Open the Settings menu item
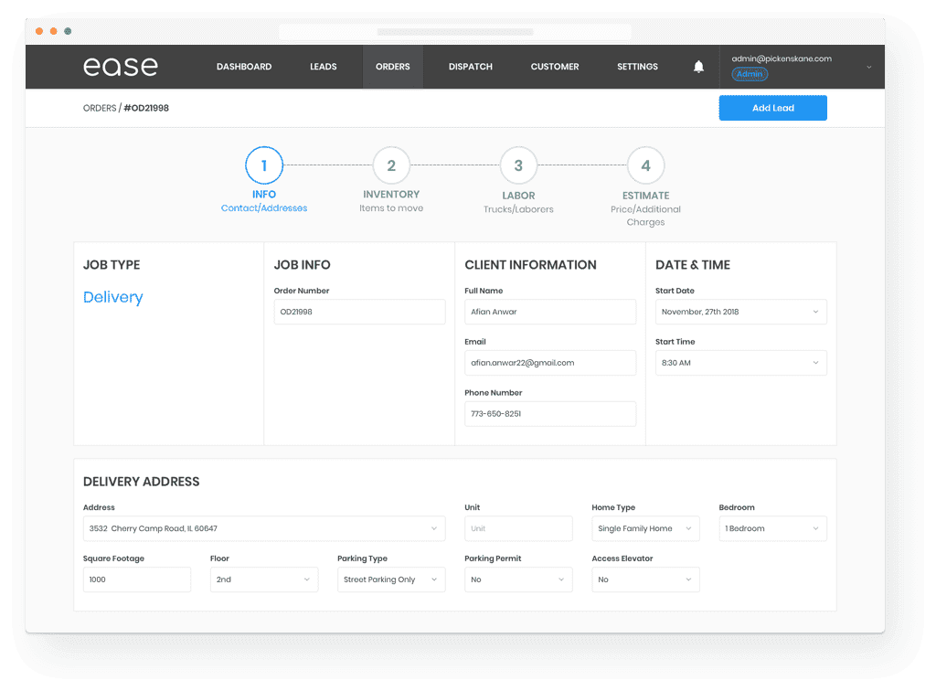936x691 pixels. click(637, 67)
